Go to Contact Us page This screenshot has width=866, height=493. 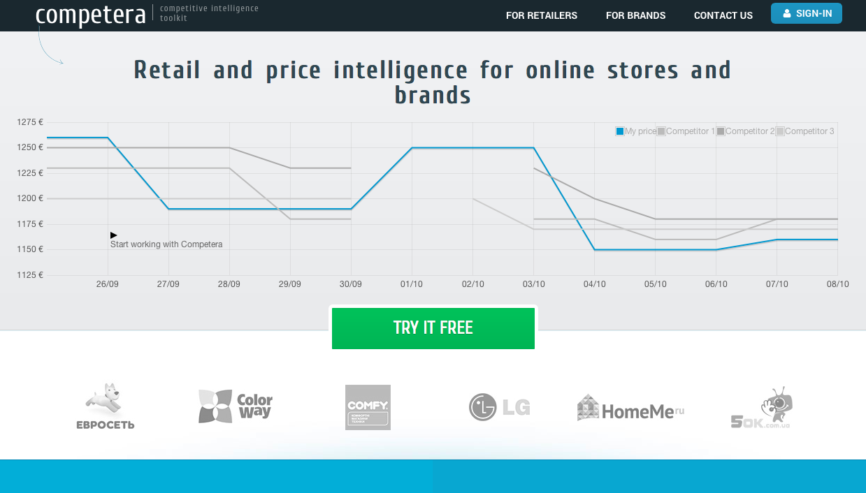coord(723,15)
